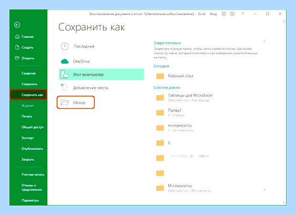Maximize the Excel window
The height and width of the screenshot is (215, 296).
point(268,14)
